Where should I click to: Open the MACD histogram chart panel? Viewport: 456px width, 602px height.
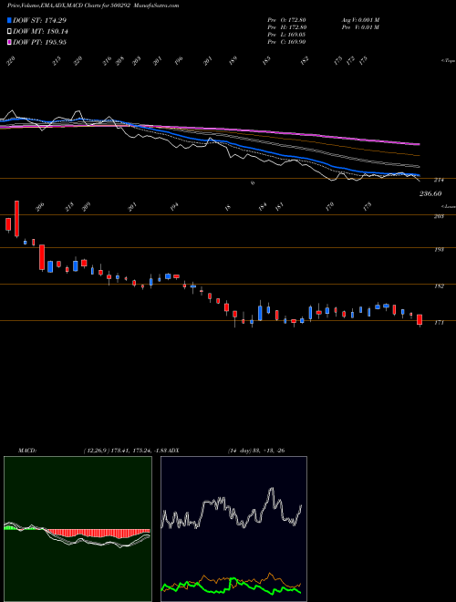(78, 529)
